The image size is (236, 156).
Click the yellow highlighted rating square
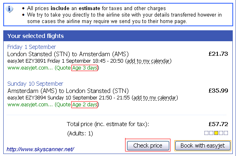(216, 133)
